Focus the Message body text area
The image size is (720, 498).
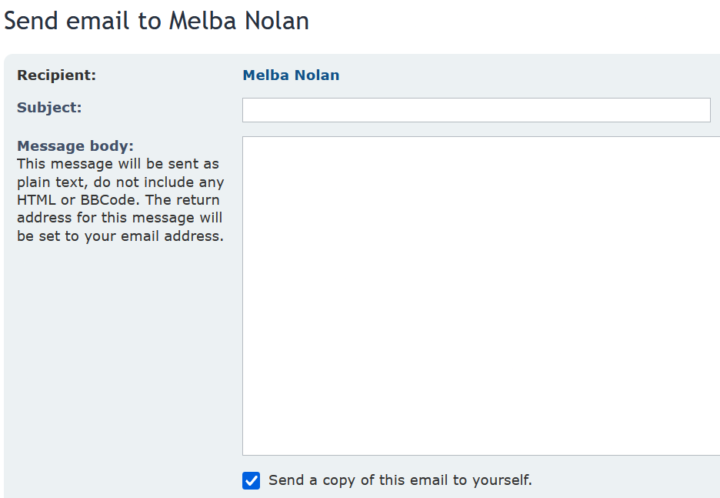click(x=481, y=296)
